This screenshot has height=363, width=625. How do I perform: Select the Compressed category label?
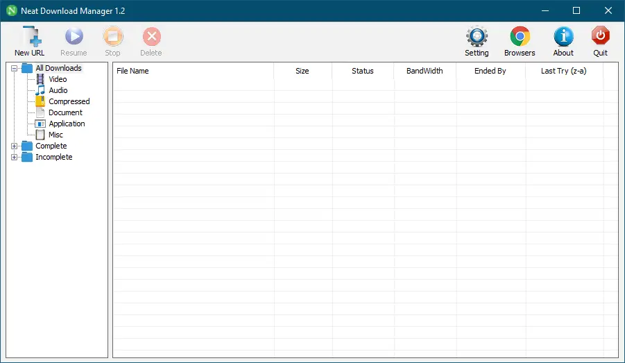click(x=69, y=101)
